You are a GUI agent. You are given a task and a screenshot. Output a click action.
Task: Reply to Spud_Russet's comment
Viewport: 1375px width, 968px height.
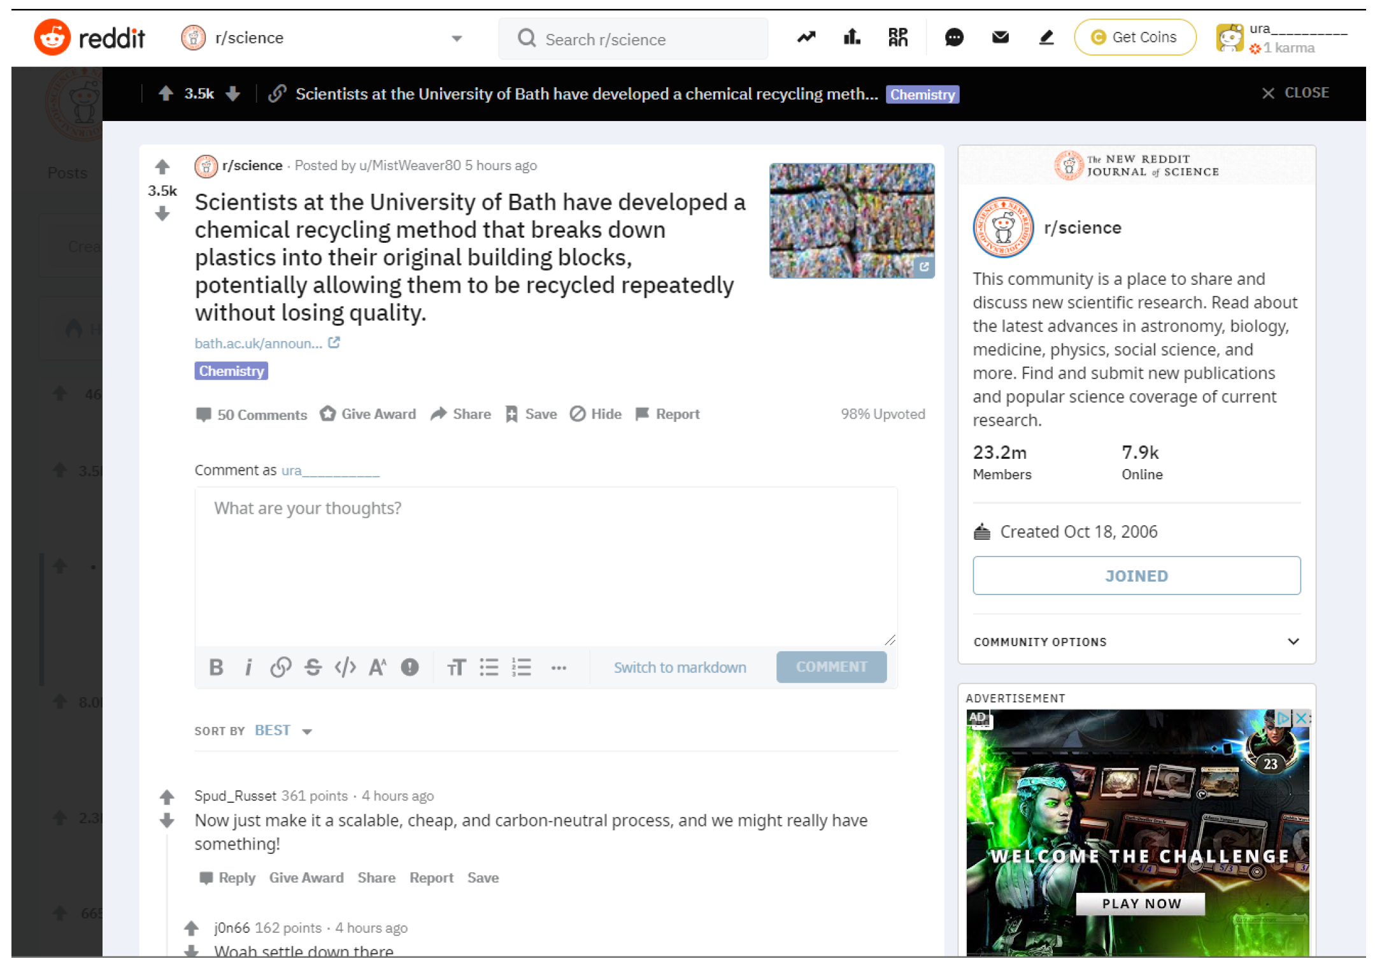227,878
